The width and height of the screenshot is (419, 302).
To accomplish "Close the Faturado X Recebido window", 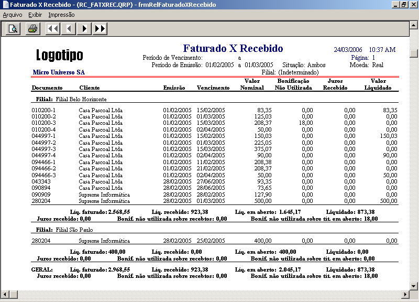I will pyautogui.click(x=413, y=5).
